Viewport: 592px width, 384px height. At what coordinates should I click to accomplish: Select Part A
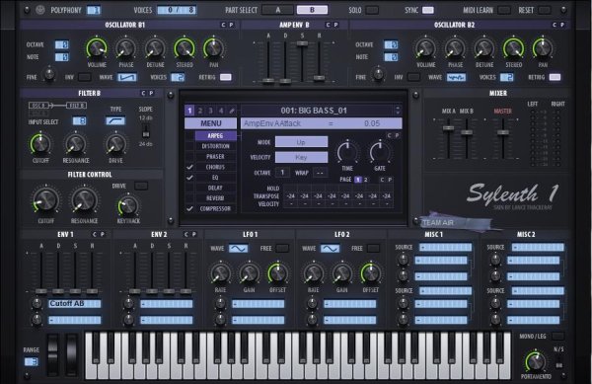(277, 10)
